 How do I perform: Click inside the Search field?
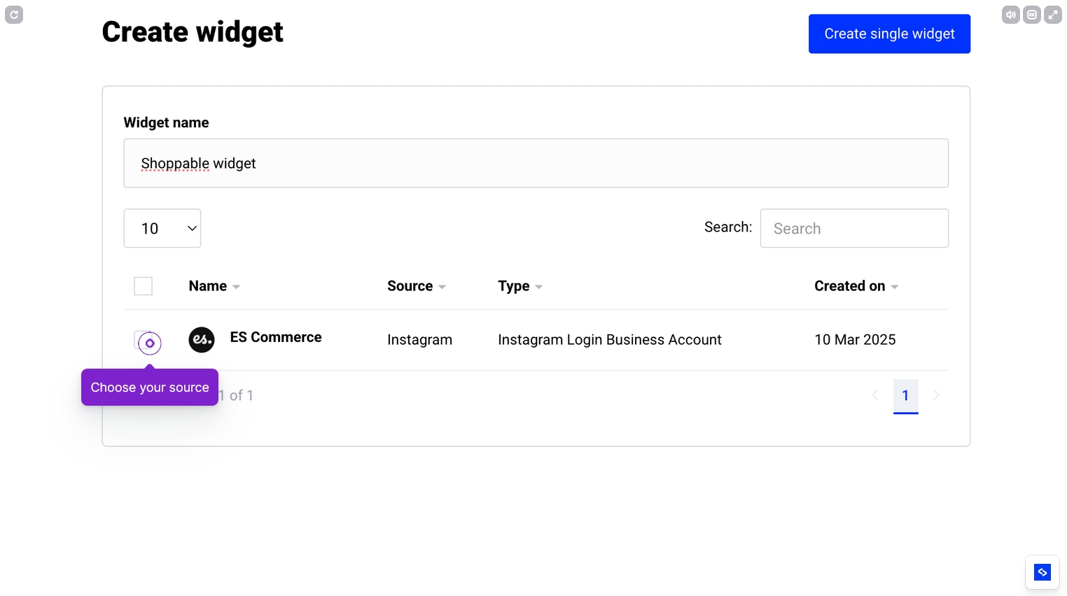coord(854,228)
